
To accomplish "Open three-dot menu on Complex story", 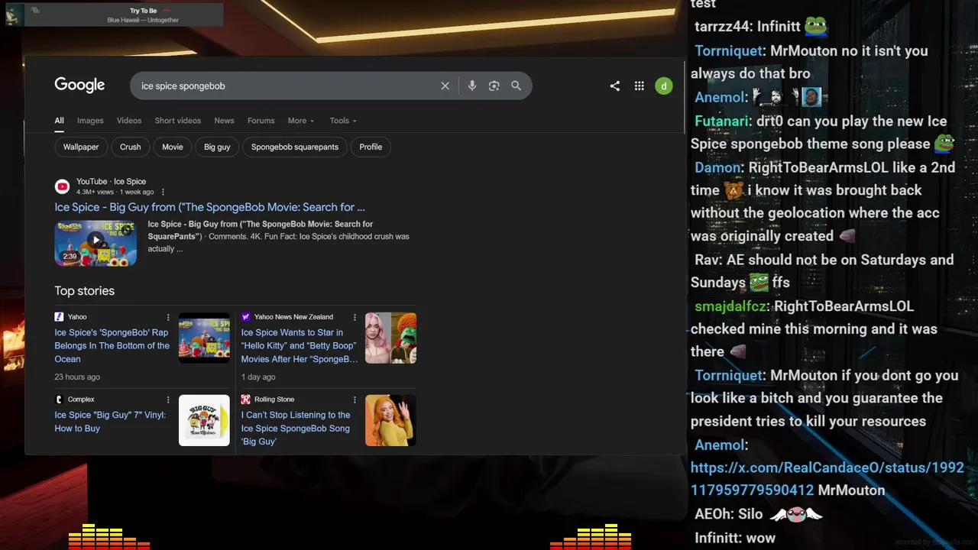I will [x=168, y=400].
